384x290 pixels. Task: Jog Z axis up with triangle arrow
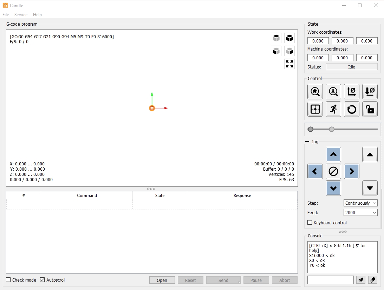tap(370, 154)
